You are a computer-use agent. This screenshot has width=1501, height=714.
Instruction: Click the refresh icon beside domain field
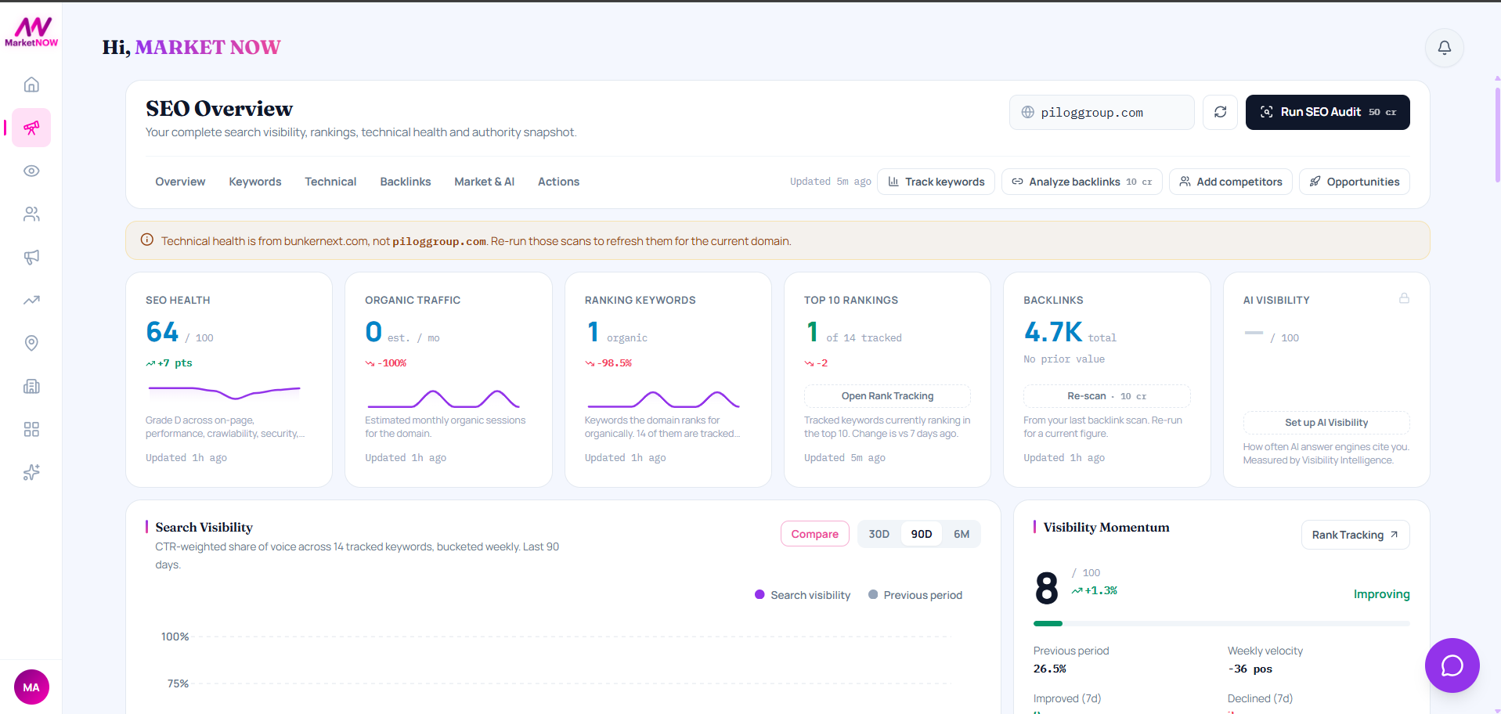1220,112
